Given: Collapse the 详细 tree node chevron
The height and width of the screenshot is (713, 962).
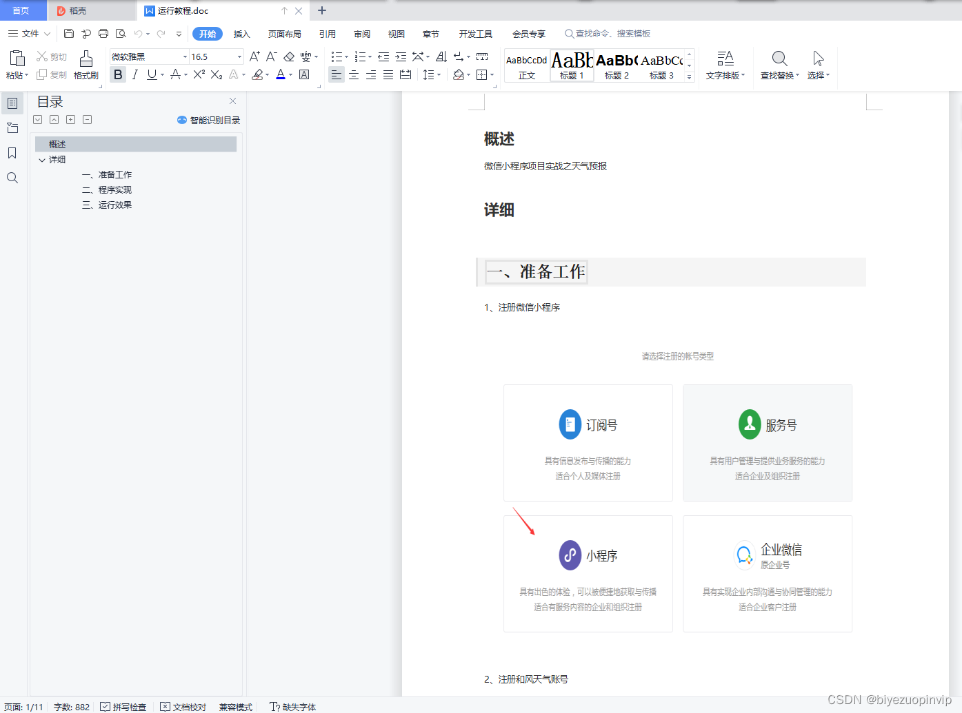Looking at the screenshot, I should 42,160.
